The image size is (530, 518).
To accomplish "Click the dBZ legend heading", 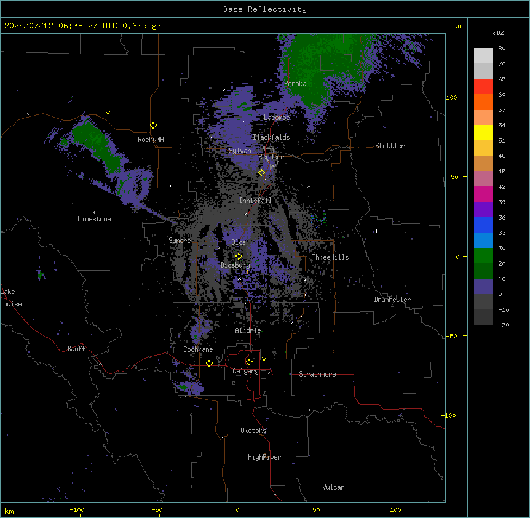I will (498, 33).
